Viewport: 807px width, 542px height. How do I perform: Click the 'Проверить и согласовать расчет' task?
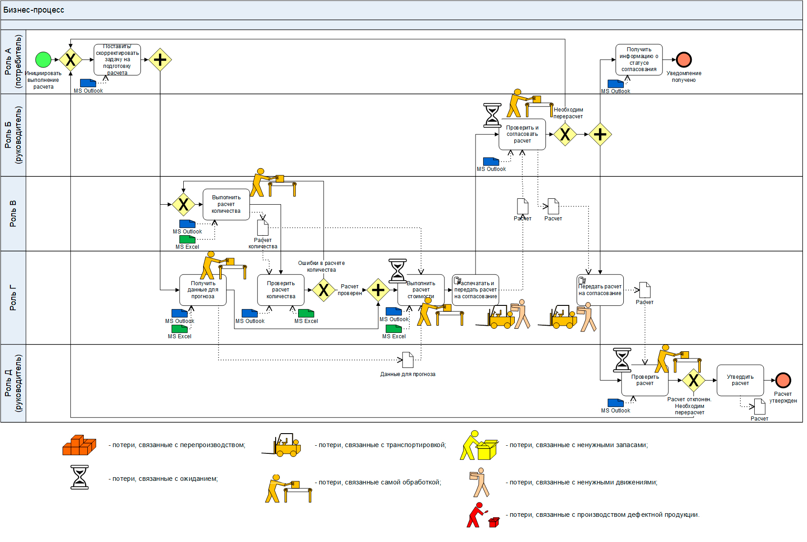(x=522, y=134)
